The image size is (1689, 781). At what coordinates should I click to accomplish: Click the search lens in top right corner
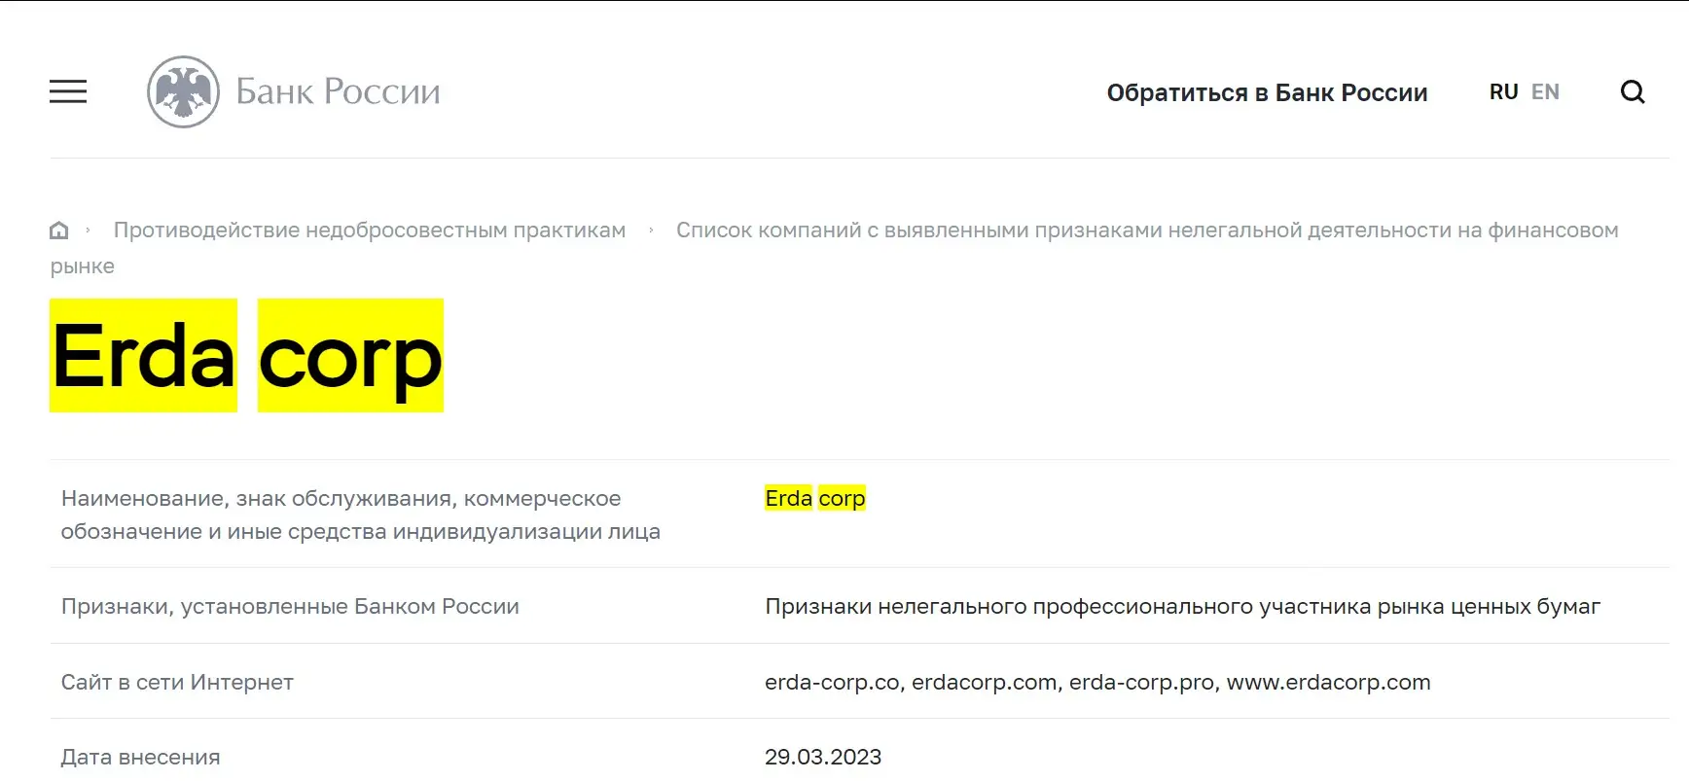pyautogui.click(x=1632, y=91)
